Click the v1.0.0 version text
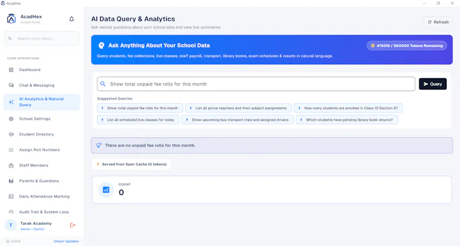Viewport: 460px width, 246px height. pyautogui.click(x=16, y=241)
